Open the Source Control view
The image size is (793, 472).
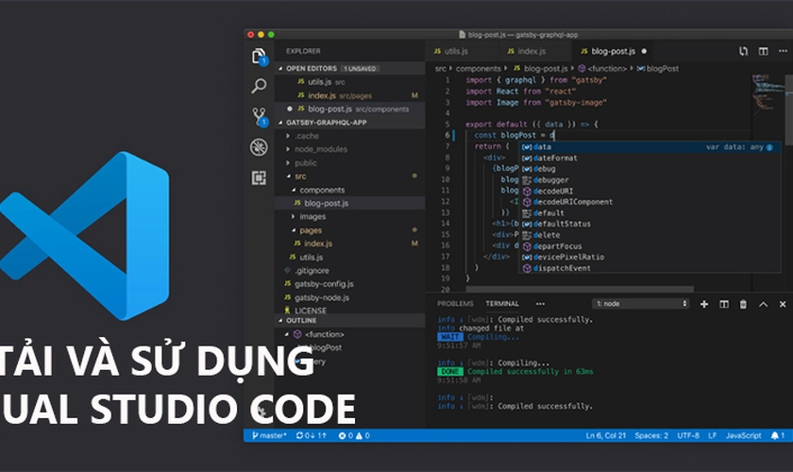pyautogui.click(x=259, y=116)
